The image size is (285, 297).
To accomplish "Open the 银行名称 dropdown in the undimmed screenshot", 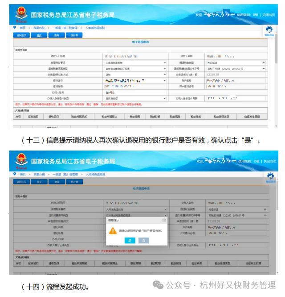I will 136,80.
